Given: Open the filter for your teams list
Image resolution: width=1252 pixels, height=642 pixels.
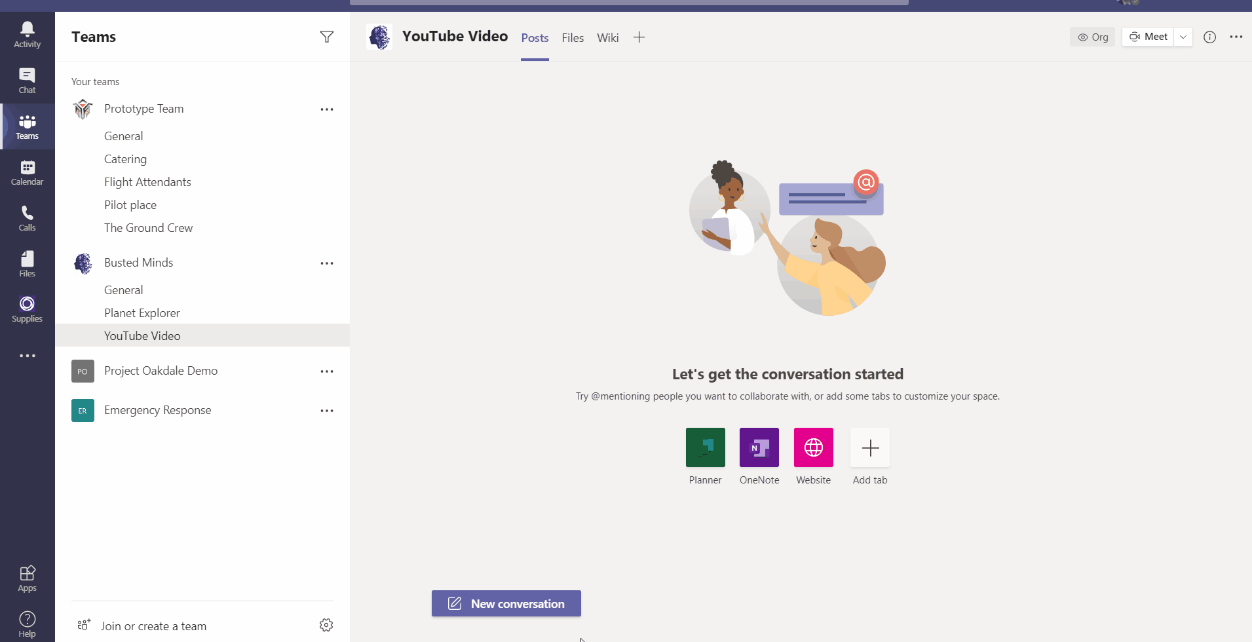Looking at the screenshot, I should tap(327, 37).
